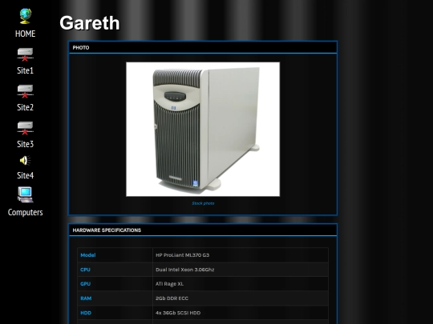Follow the Site2 label link
Screen dimensions: 433x324
click(25, 107)
